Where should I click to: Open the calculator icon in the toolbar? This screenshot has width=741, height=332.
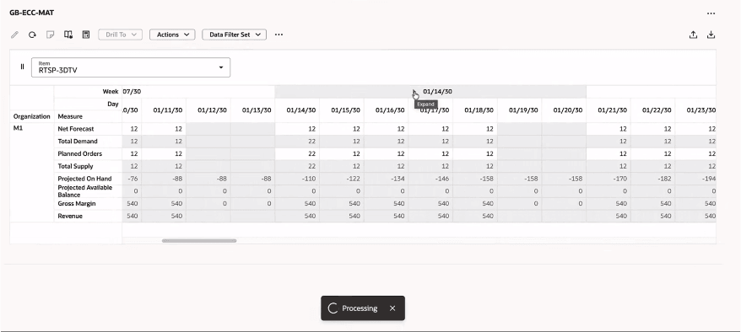[86, 35]
